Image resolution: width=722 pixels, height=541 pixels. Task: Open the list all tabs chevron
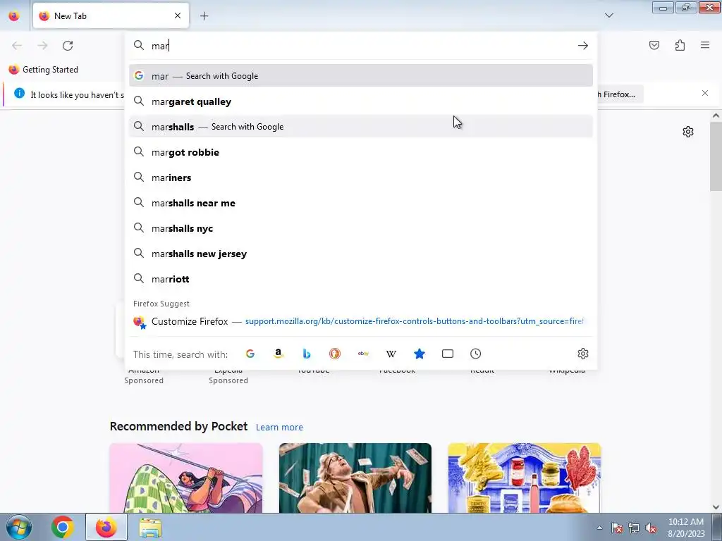(608, 15)
